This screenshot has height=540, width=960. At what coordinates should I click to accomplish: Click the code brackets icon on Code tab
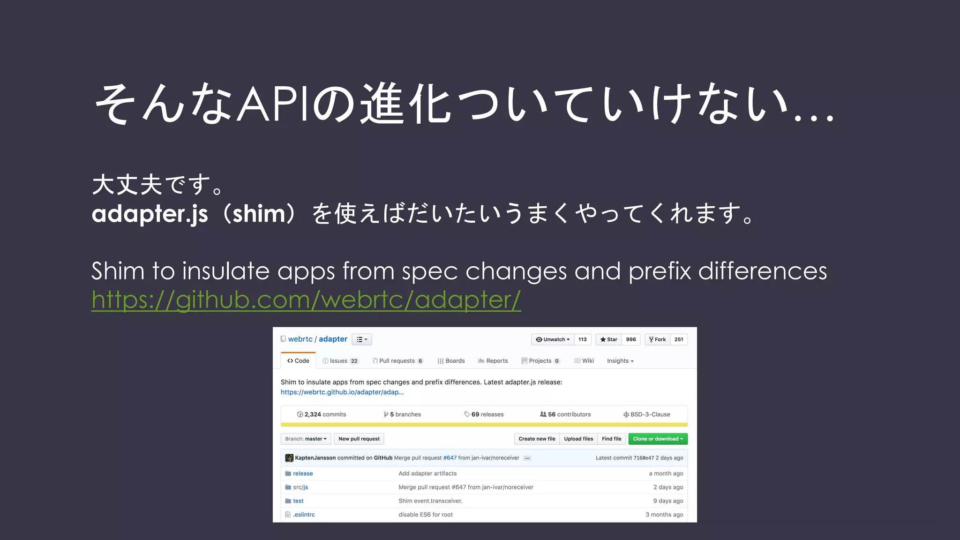coord(290,360)
